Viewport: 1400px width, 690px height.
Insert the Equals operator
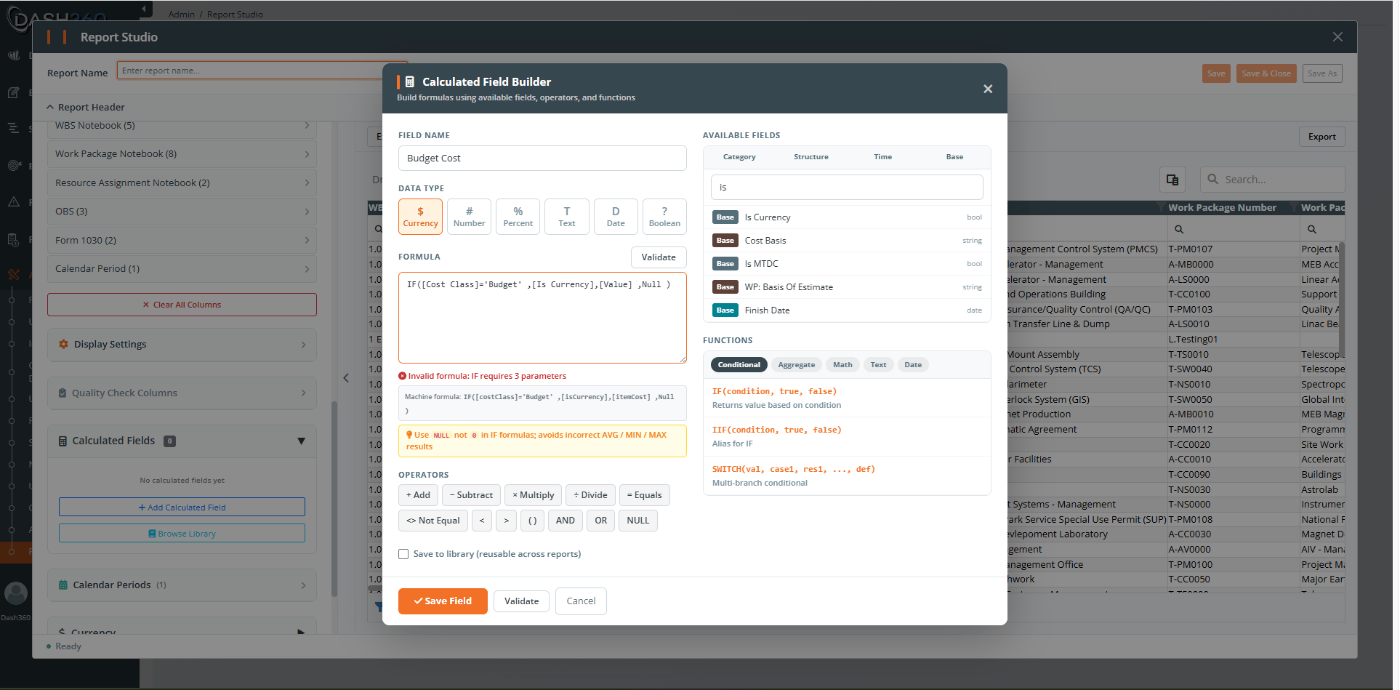pyautogui.click(x=644, y=495)
